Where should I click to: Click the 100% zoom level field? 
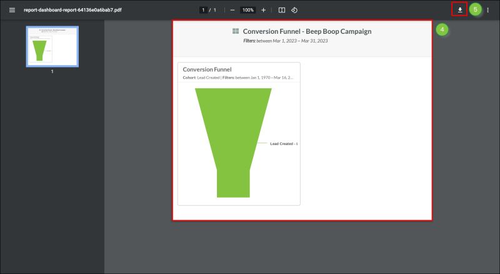pyautogui.click(x=247, y=10)
